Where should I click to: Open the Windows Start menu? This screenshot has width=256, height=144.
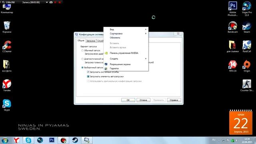click(x=5, y=140)
